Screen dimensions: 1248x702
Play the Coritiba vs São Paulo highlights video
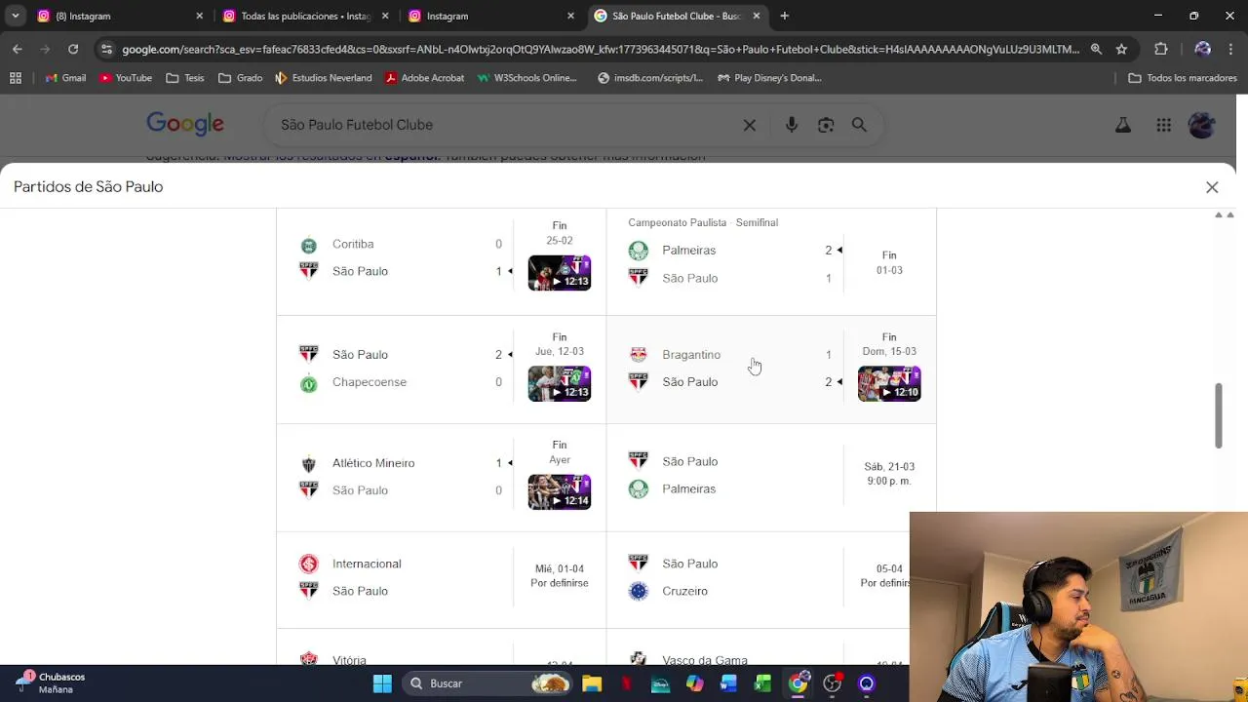coord(560,273)
